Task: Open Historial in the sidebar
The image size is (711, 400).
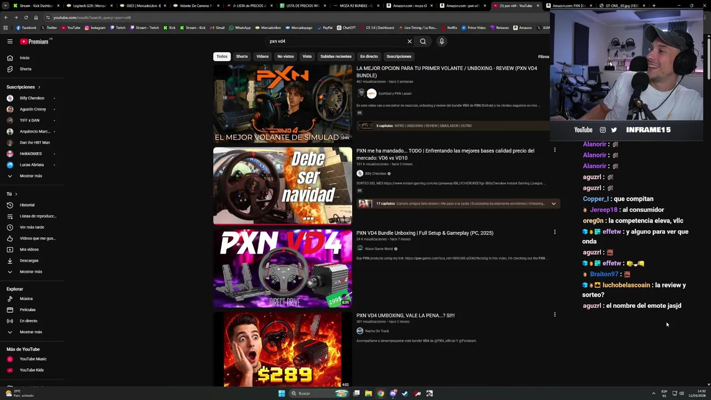Action: click(27, 205)
